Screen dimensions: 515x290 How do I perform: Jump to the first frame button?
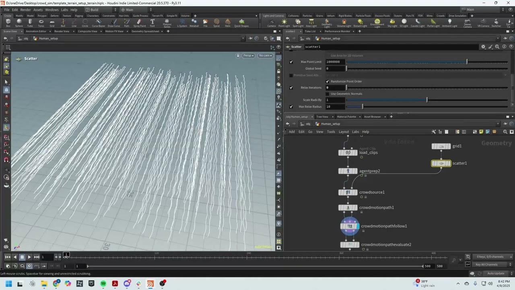click(8, 257)
